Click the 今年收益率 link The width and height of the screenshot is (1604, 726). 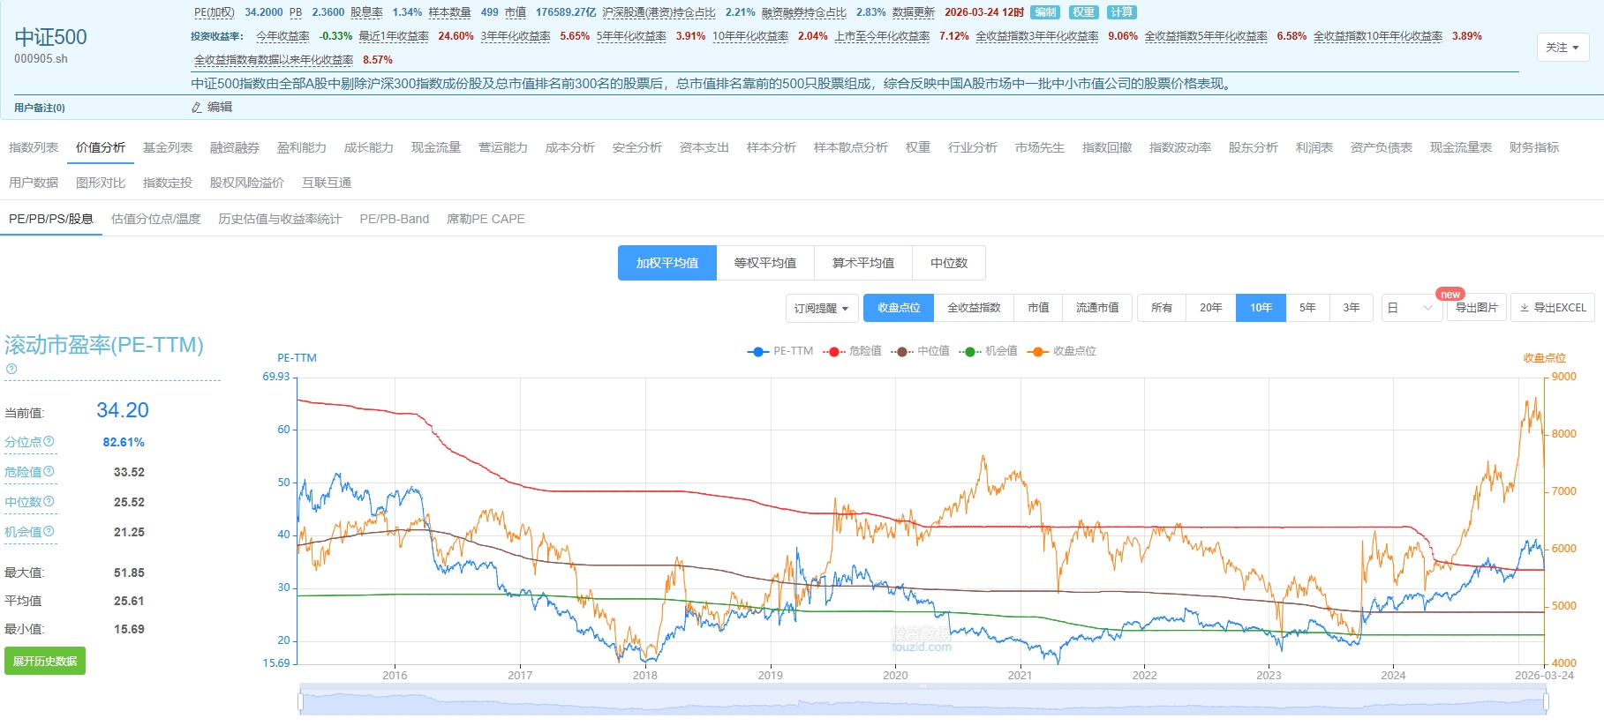[283, 36]
